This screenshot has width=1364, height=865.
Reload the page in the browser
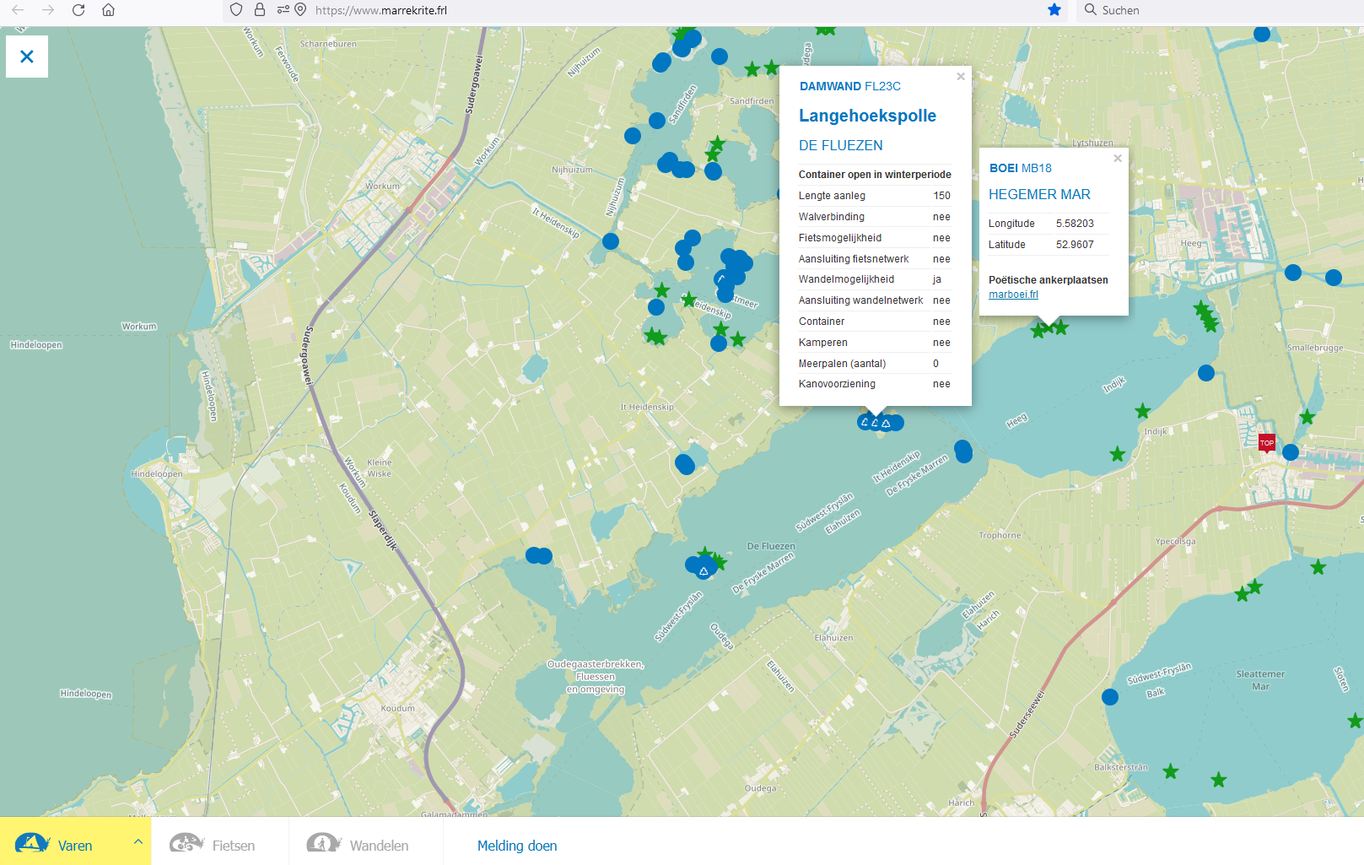pos(78,10)
